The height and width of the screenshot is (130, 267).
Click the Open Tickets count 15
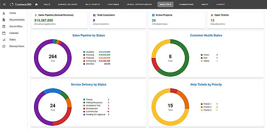coord(212,20)
